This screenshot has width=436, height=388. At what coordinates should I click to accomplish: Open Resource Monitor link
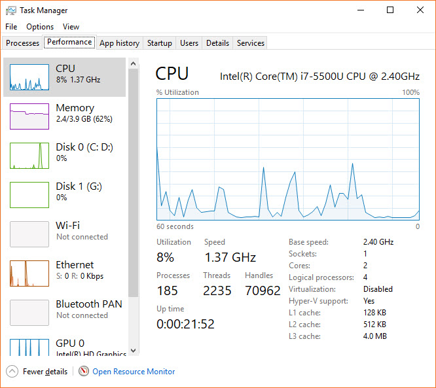pos(134,372)
